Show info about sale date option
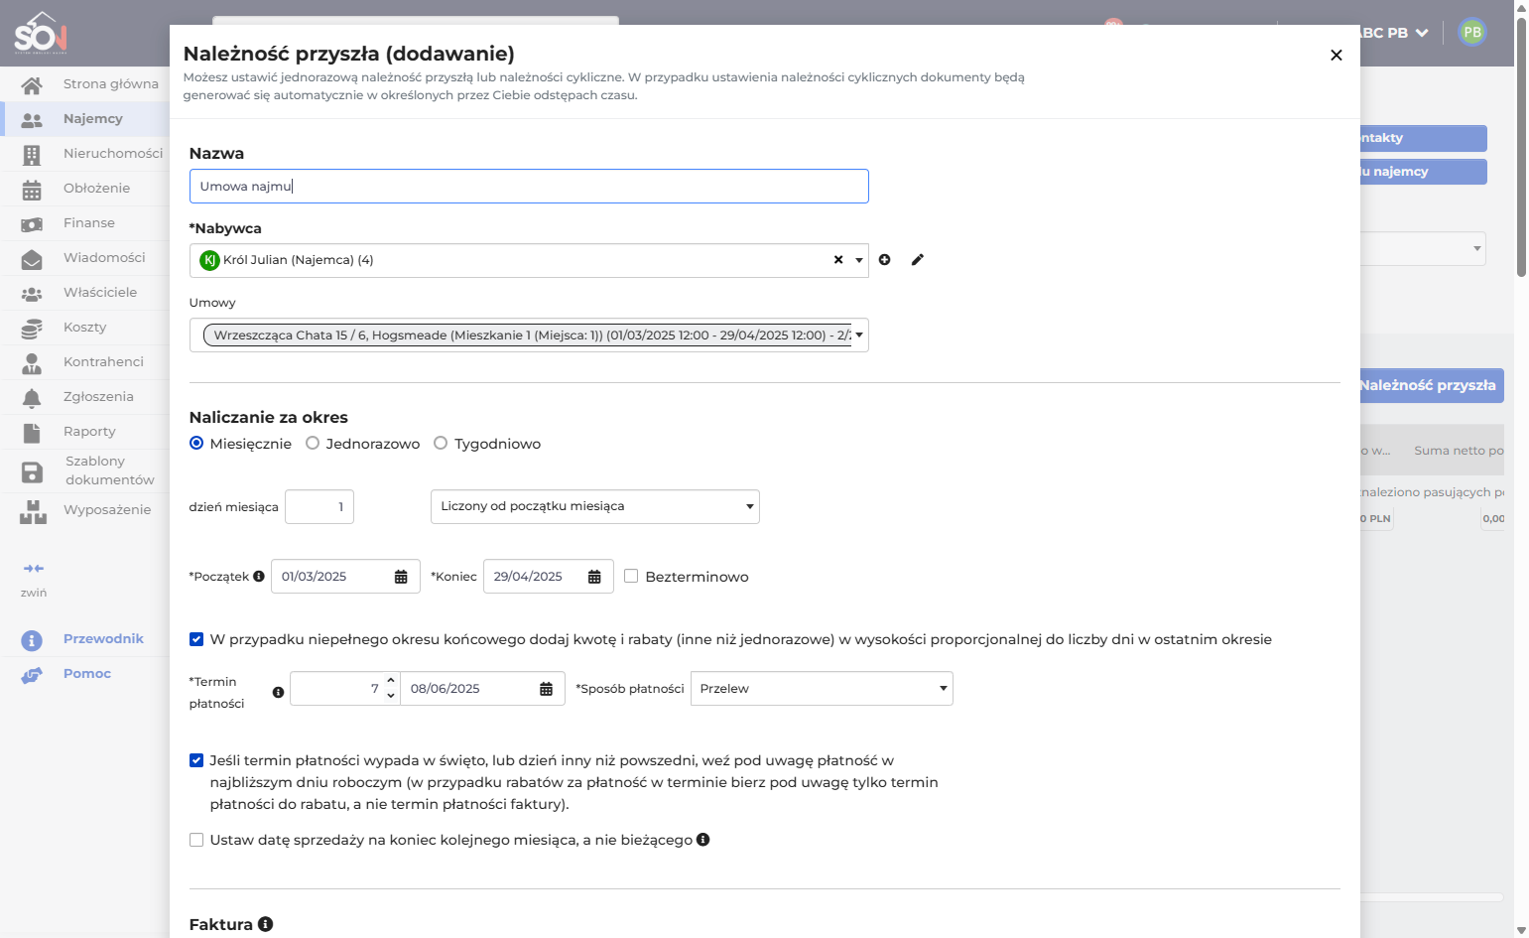This screenshot has height=938, width=1529. [x=702, y=840]
